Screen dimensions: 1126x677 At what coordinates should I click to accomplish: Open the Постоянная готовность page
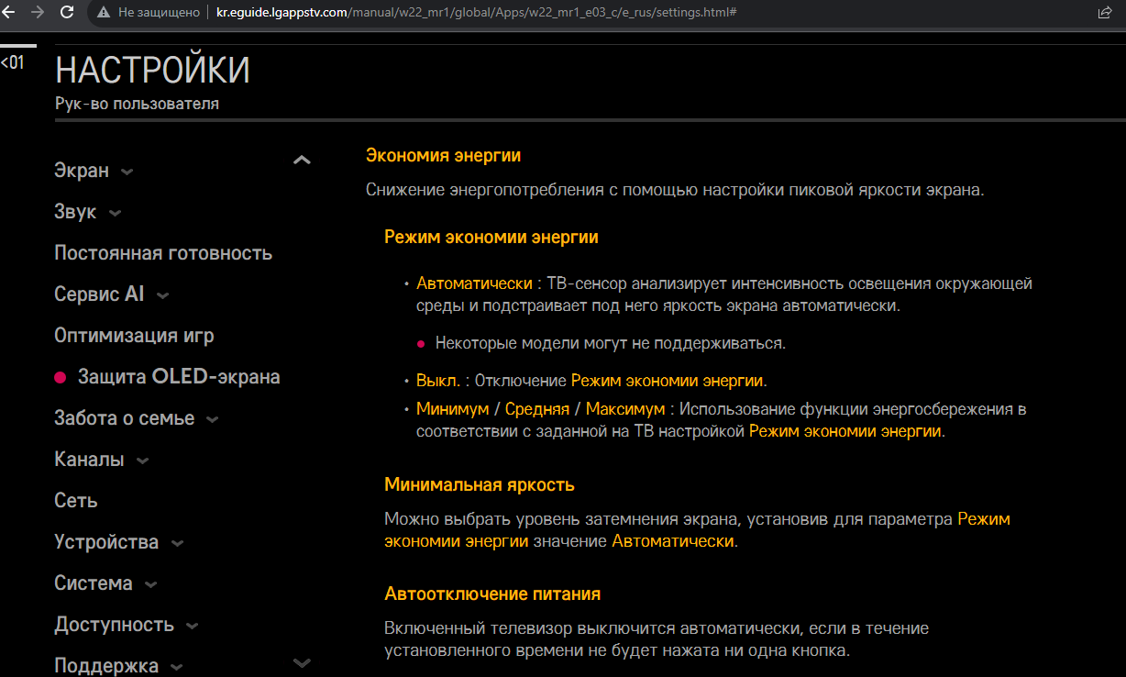point(162,253)
